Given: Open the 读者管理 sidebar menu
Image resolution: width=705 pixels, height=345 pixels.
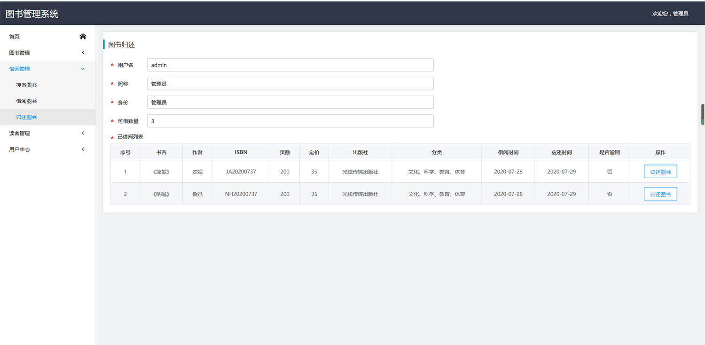Looking at the screenshot, I should [x=47, y=133].
